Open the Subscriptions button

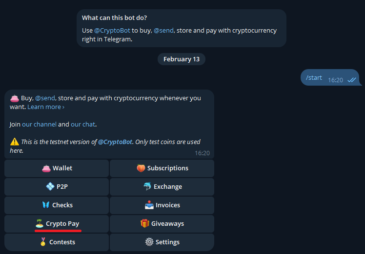point(162,168)
